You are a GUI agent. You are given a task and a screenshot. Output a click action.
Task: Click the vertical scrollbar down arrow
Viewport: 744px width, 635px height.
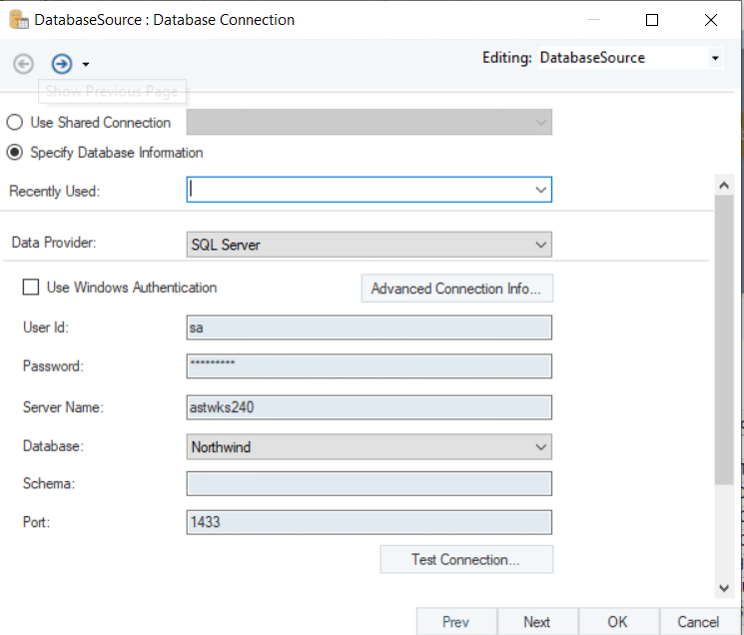pos(725,589)
